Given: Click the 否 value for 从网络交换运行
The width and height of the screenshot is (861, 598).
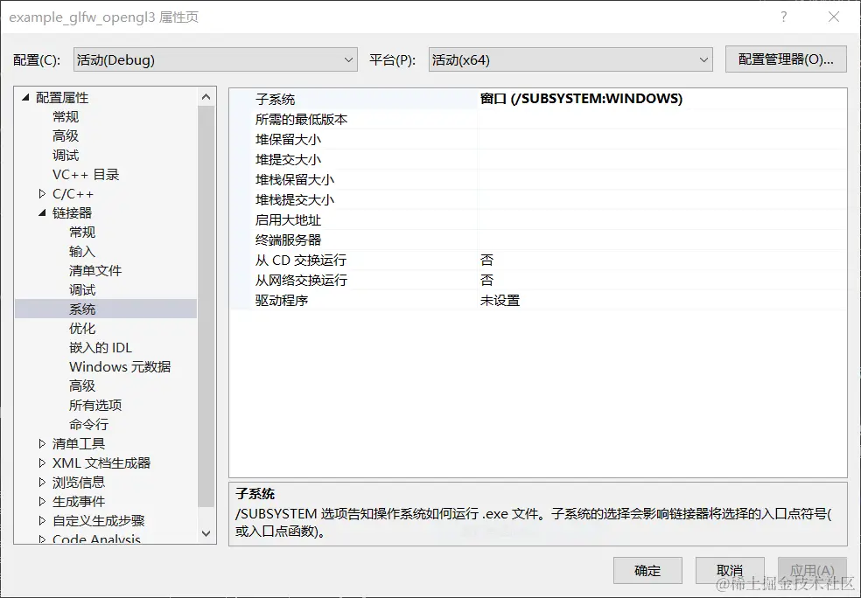Looking at the screenshot, I should (486, 281).
